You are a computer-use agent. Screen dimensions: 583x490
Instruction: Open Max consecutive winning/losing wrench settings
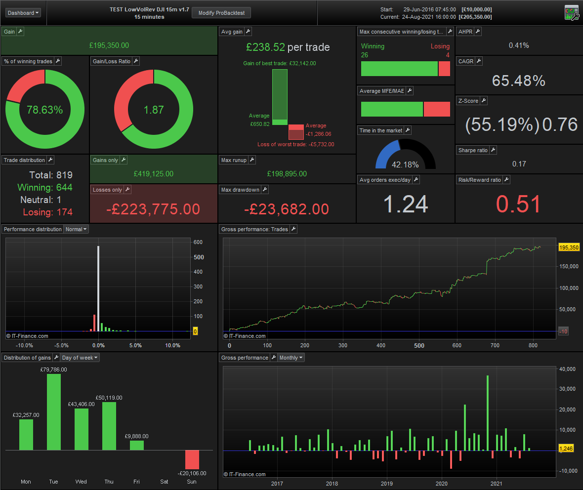(x=450, y=32)
